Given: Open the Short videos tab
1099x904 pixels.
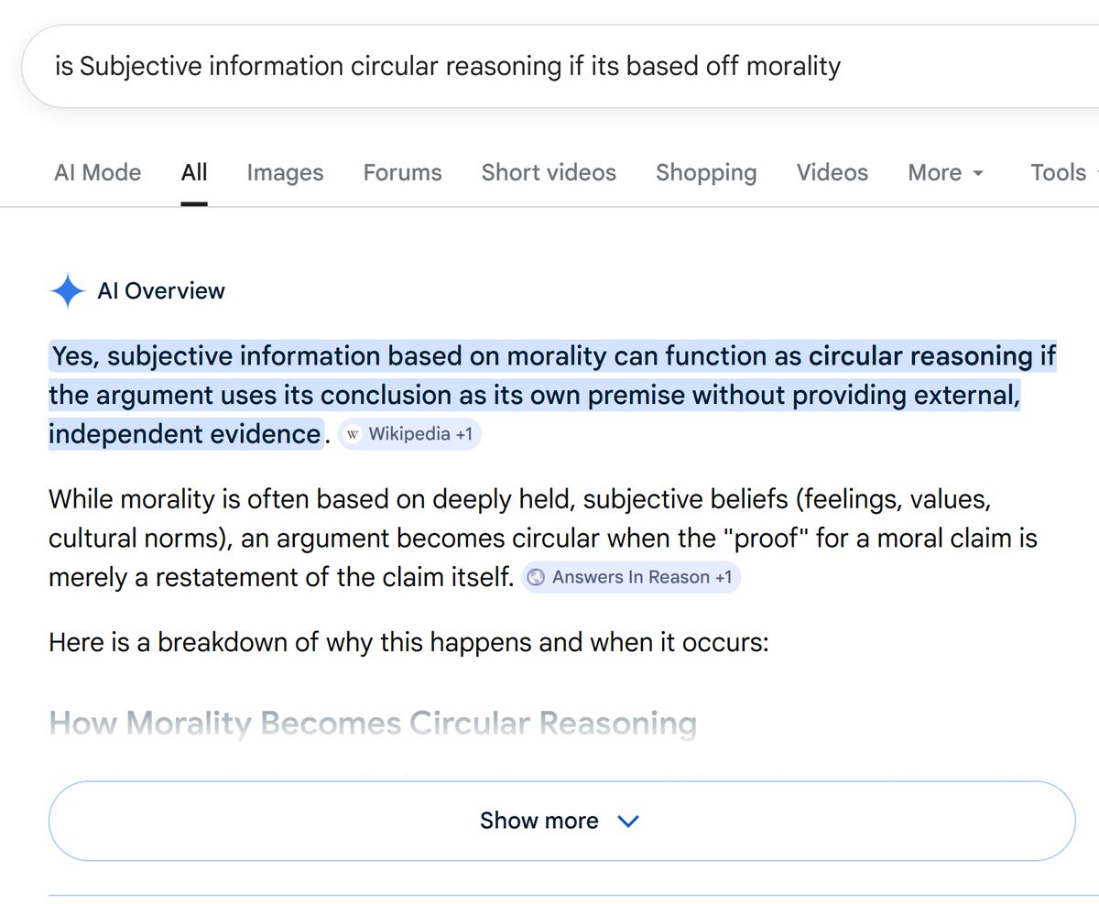Looking at the screenshot, I should (549, 173).
